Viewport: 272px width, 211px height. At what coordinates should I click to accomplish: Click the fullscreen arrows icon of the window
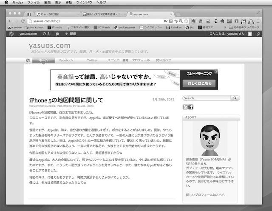(258, 12)
